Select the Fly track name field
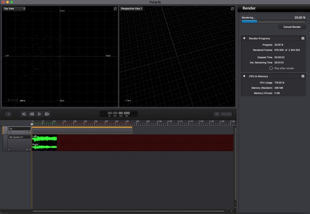310x214 pixels. click(19, 129)
